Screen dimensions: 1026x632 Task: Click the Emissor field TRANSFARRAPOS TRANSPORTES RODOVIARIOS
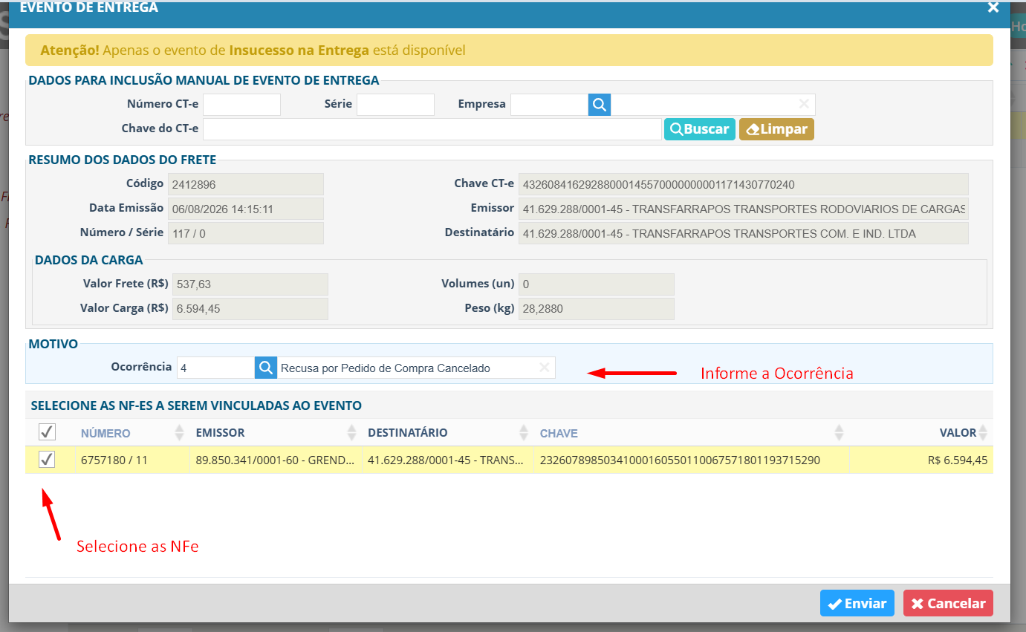[744, 209]
